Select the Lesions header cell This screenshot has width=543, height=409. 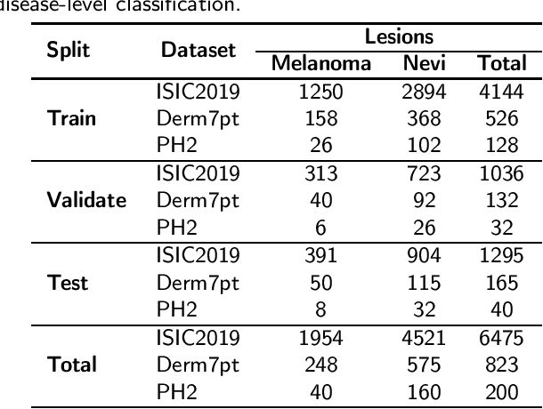(x=399, y=37)
